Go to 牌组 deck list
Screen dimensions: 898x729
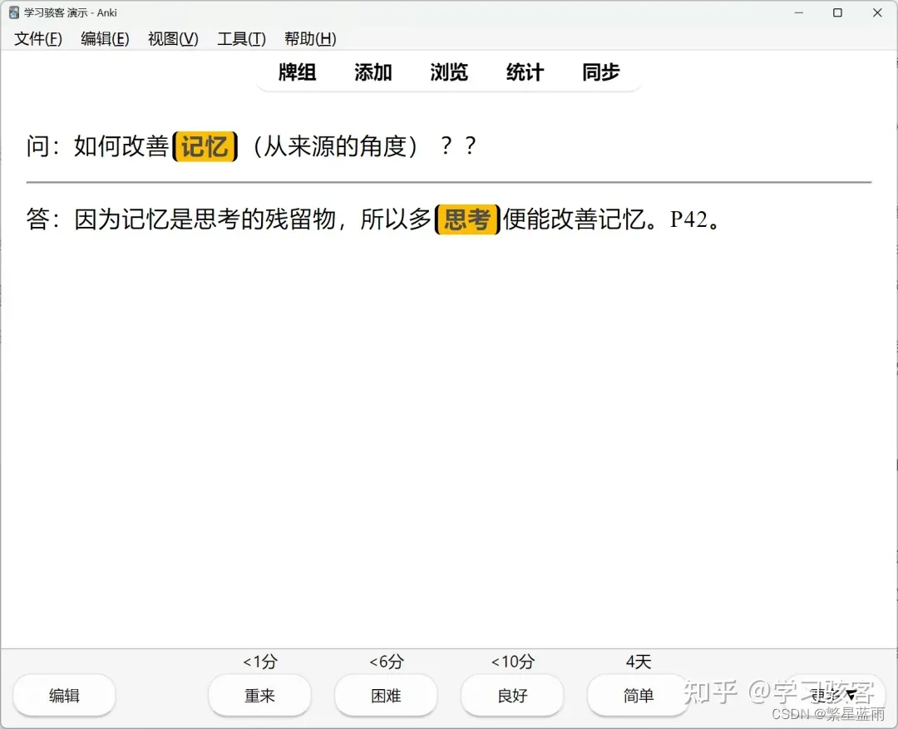coord(297,72)
